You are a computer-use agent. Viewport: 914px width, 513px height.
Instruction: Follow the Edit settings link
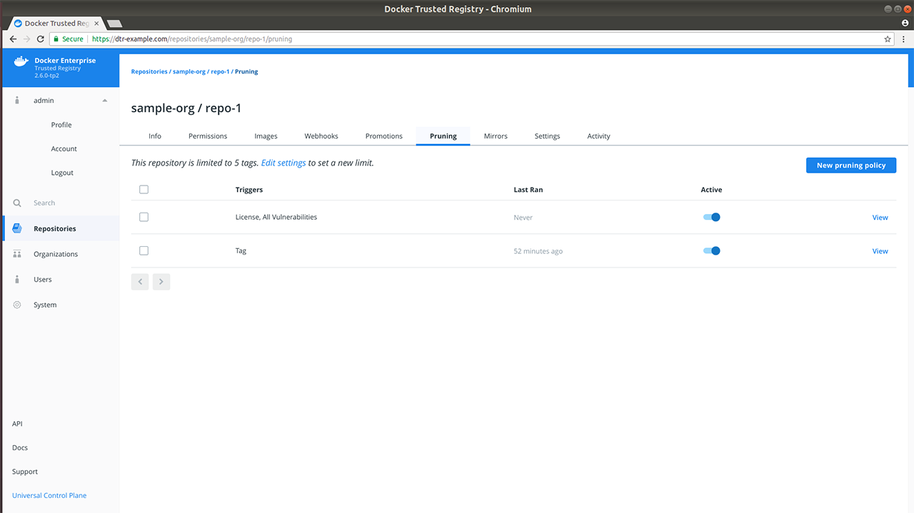[x=283, y=163]
